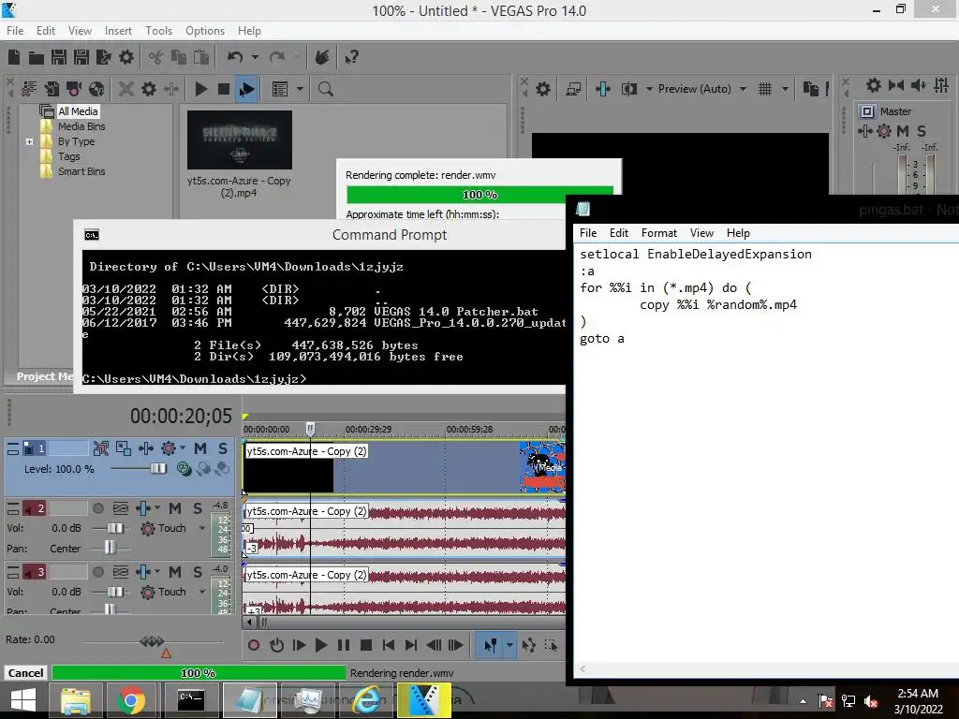Open Internet Explorer from taskbar
This screenshot has height=719, width=959.
tap(367, 700)
